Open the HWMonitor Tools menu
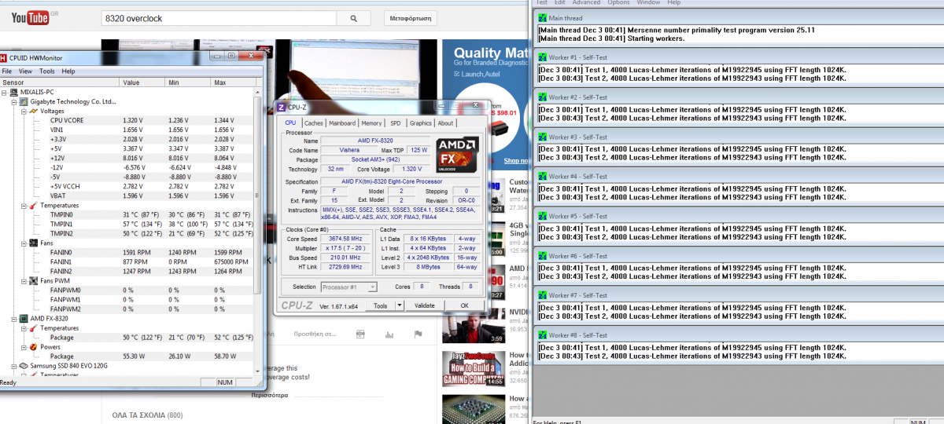The height and width of the screenshot is (424, 944). [47, 71]
